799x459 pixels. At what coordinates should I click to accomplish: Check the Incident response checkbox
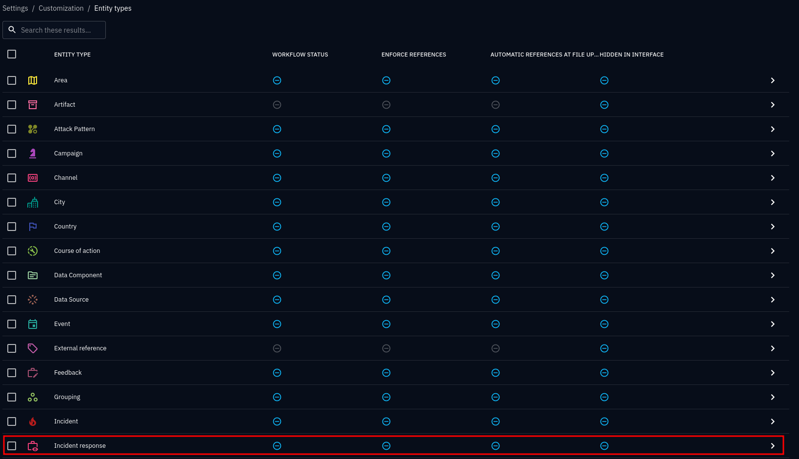(12, 446)
